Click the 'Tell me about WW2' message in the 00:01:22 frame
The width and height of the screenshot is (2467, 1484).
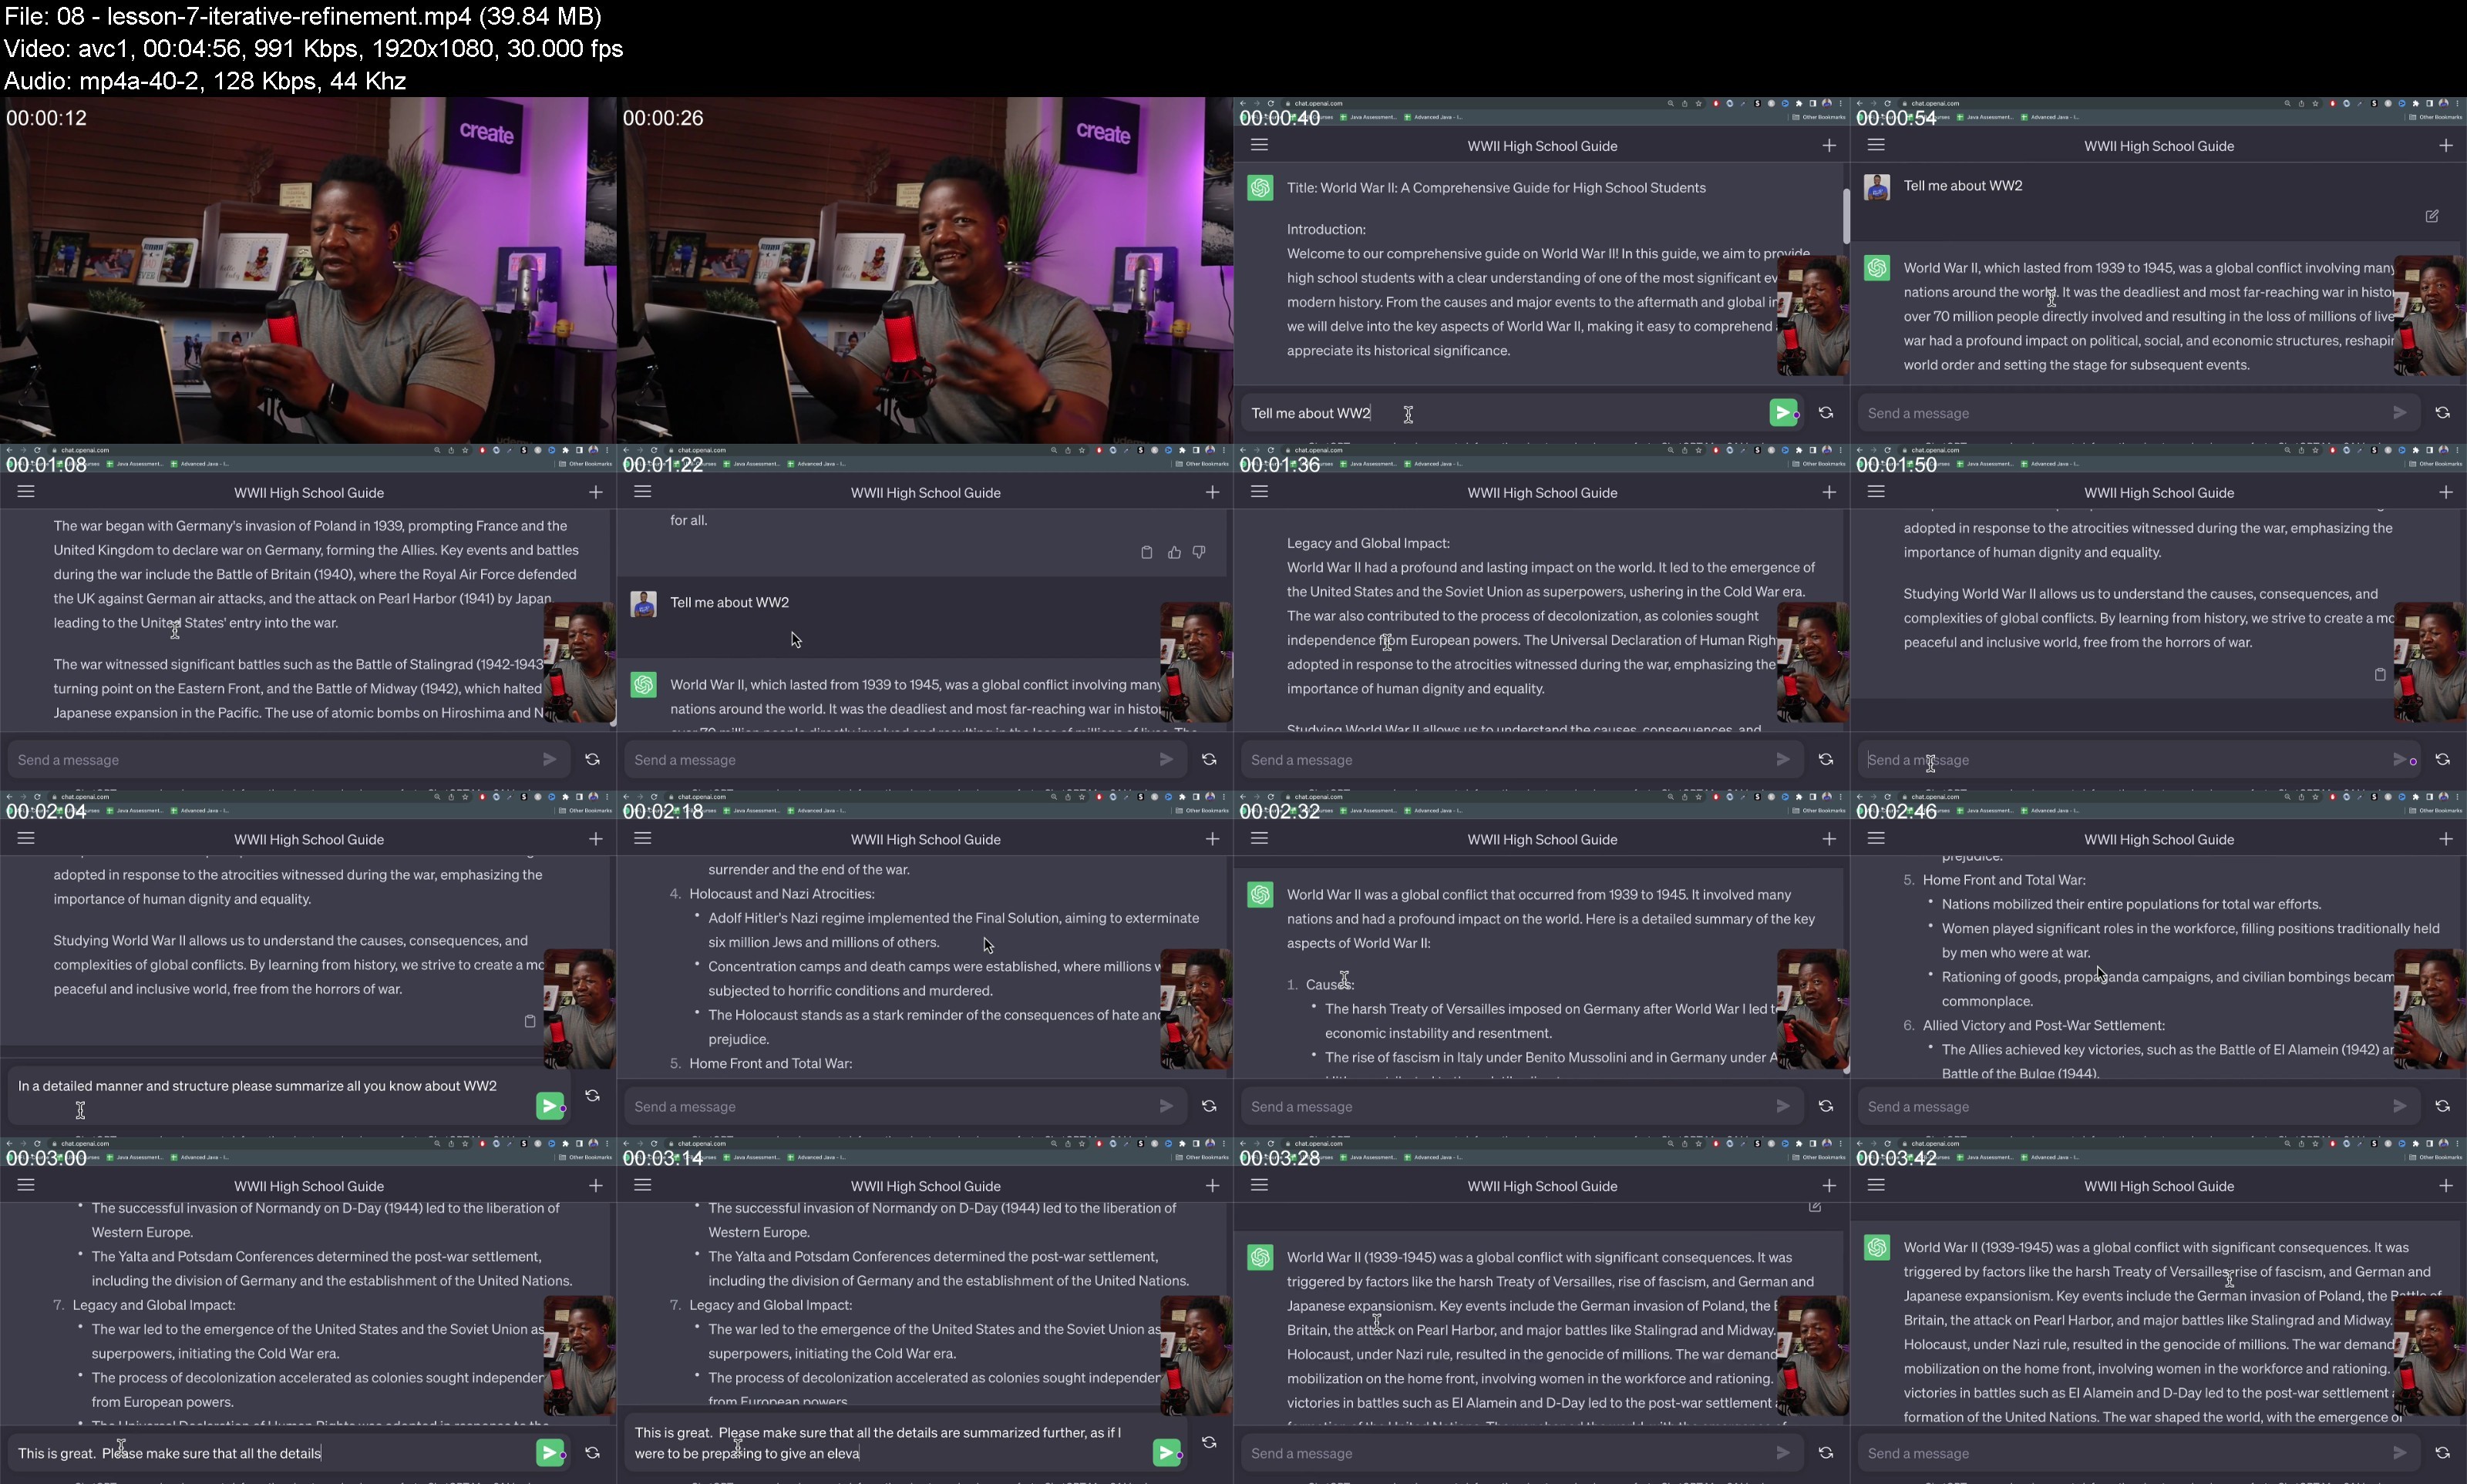pyautogui.click(x=729, y=602)
